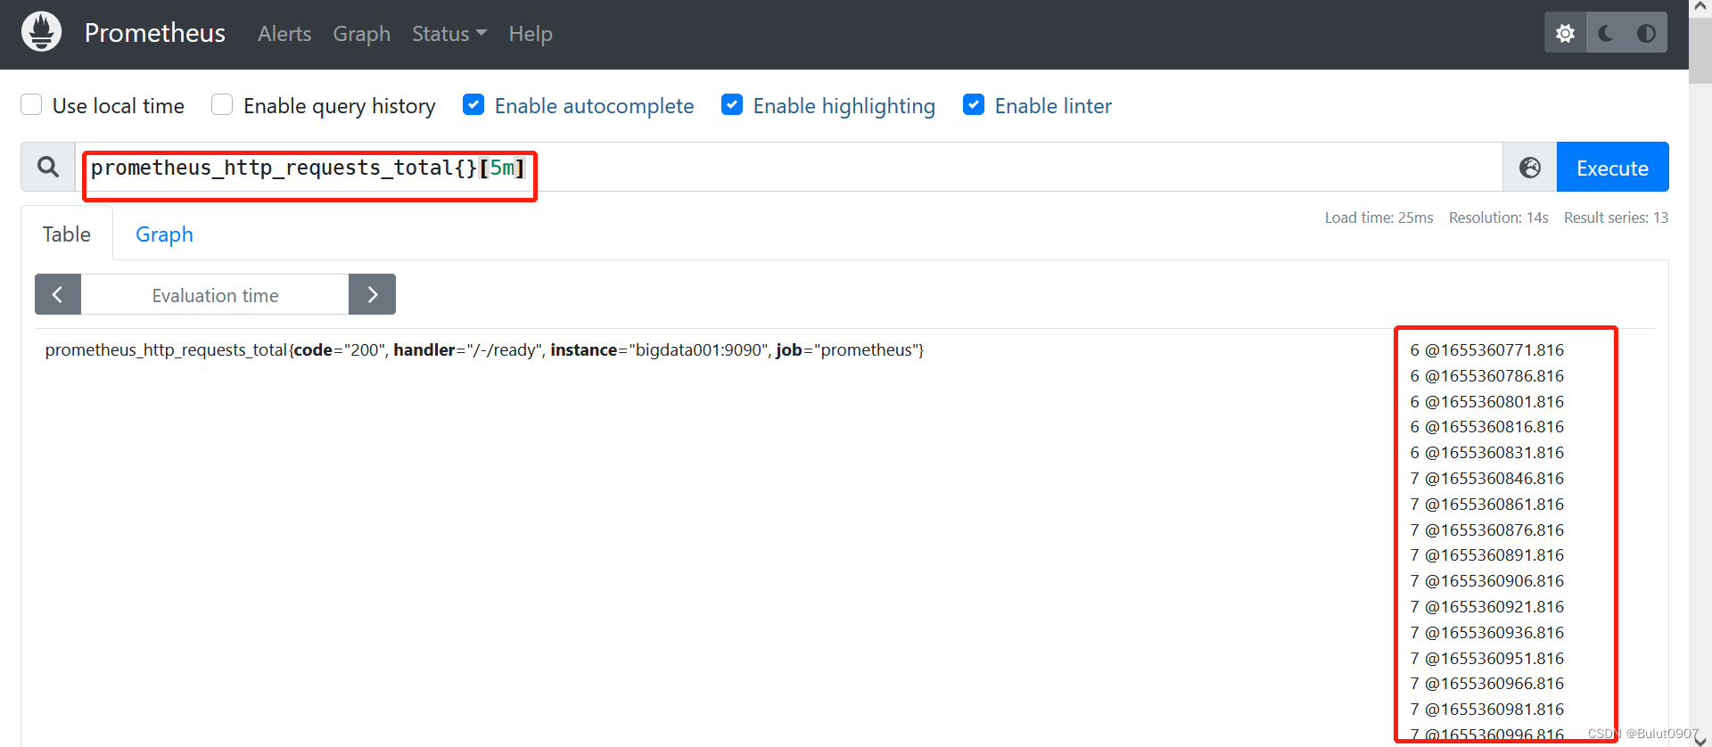Go to previous evaluation time arrow
The image size is (1712, 747).
tap(58, 294)
